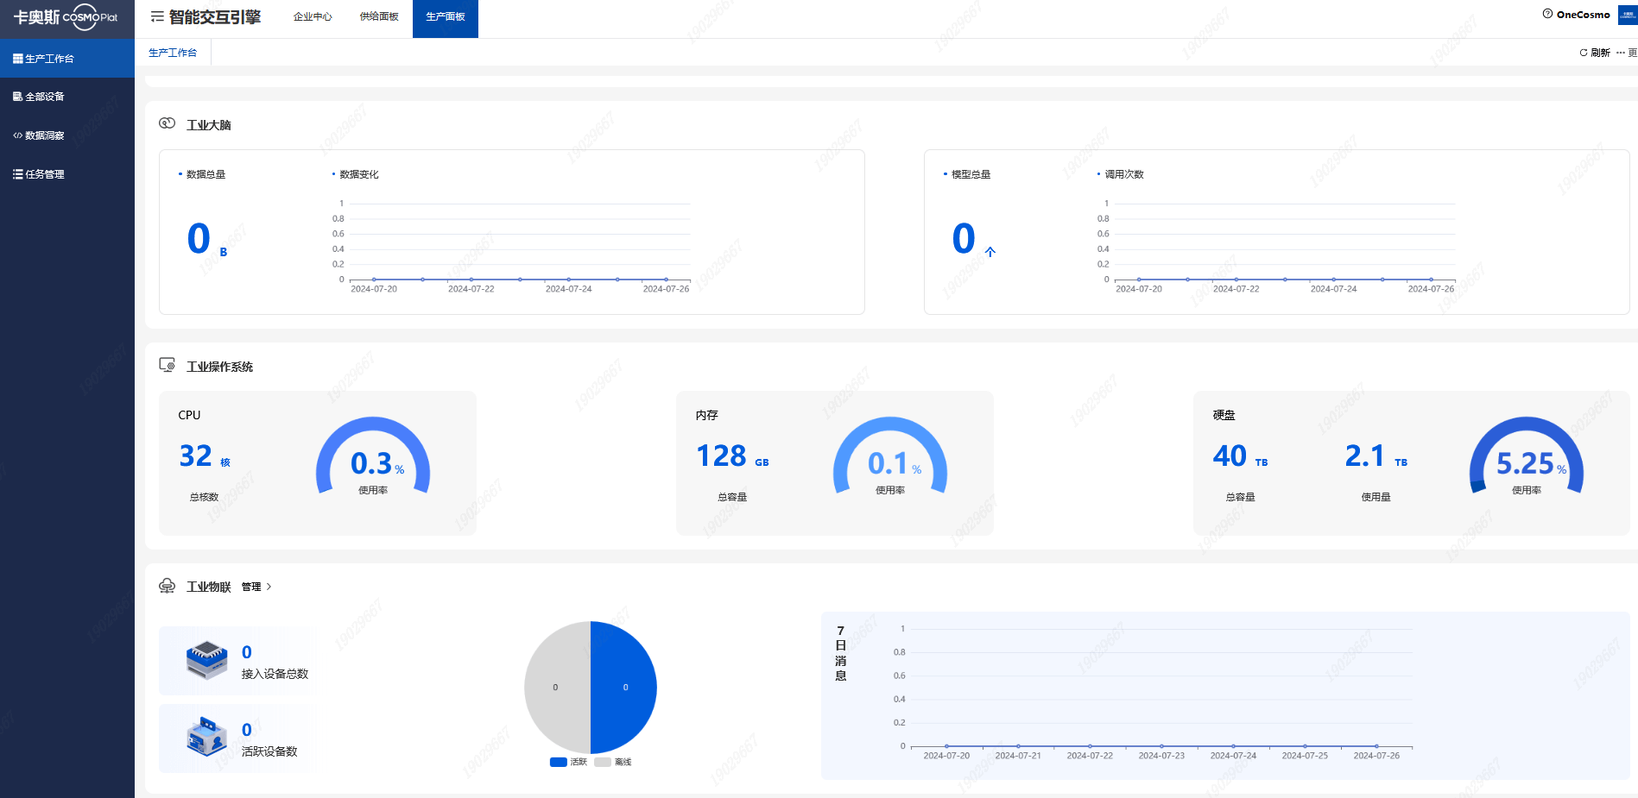1638x798 pixels.
Task: Click the 活跃设备数 device icon
Action: coord(206,738)
